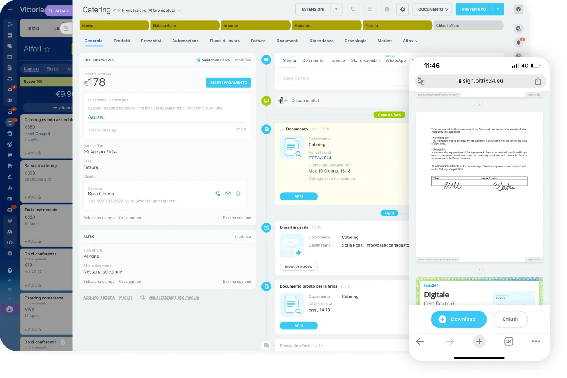Call Sara Chiesa via phone icon
Viewport: 567px width, 378px height.
point(218,194)
